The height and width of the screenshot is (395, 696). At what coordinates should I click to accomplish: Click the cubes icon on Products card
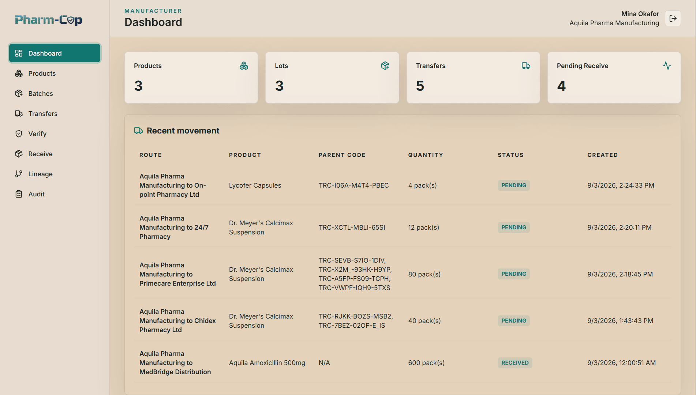(244, 66)
